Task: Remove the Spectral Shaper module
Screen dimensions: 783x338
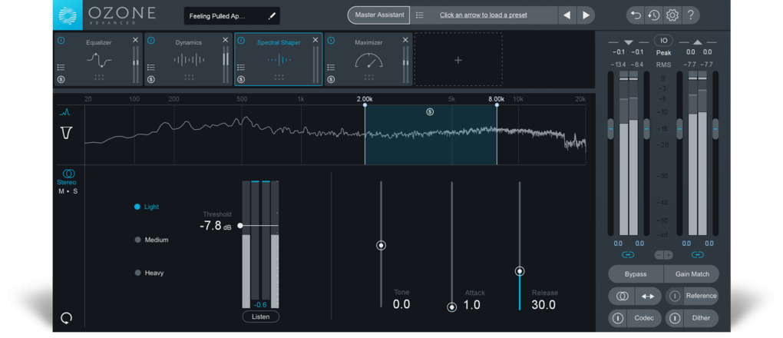Action: [x=315, y=40]
